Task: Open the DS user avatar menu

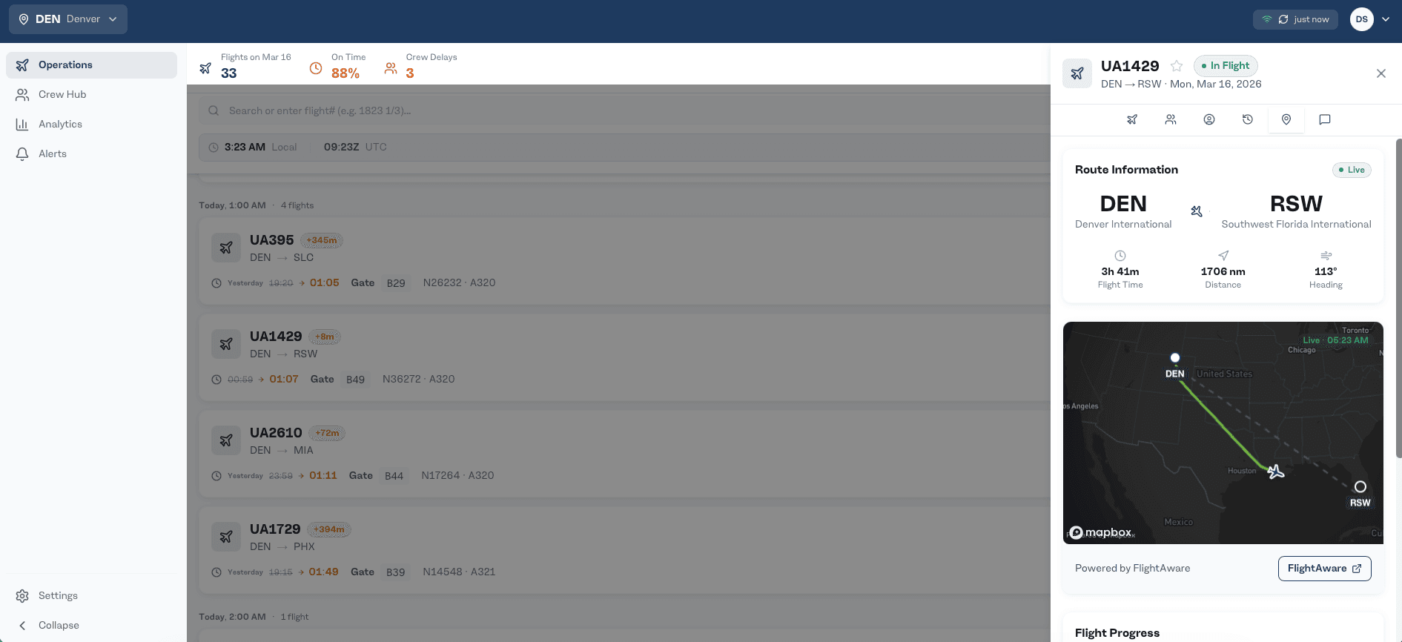Action: (1362, 19)
